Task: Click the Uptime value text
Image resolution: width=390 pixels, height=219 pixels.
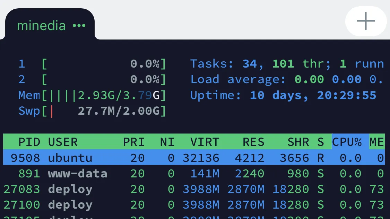Action: 313,95
